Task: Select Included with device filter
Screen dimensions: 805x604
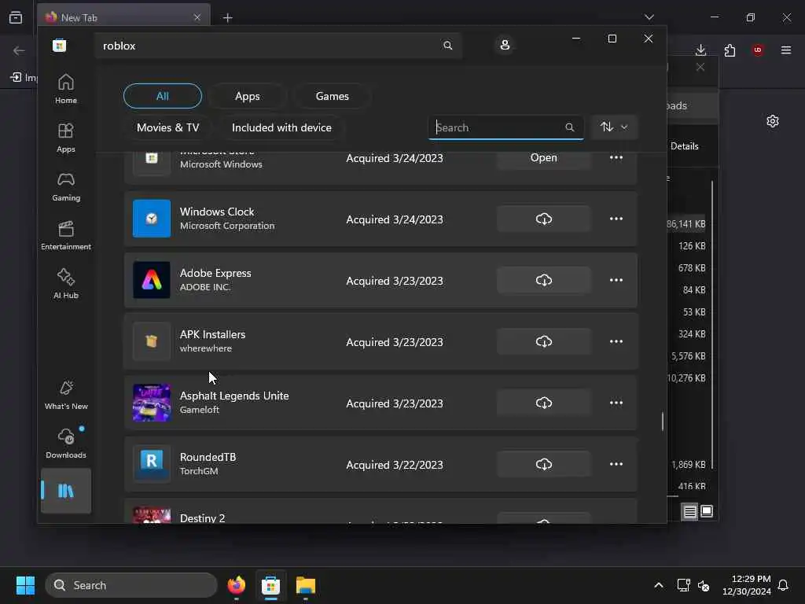Action: coord(282,127)
